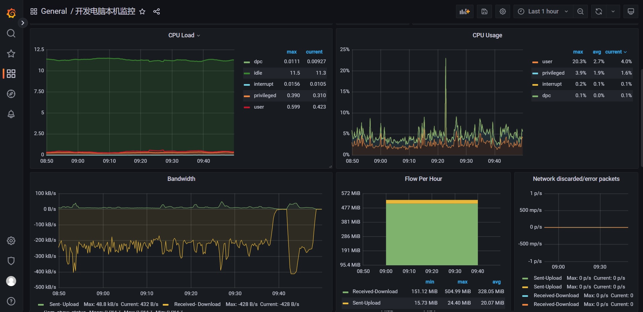Screen dimensions: 643x312
Task: Click the Grafana logo home icon
Action: point(11,13)
